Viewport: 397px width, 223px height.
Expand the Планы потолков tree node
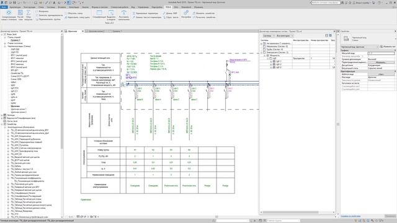(5, 43)
